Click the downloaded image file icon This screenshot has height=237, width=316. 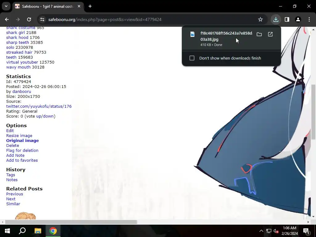[x=193, y=34]
